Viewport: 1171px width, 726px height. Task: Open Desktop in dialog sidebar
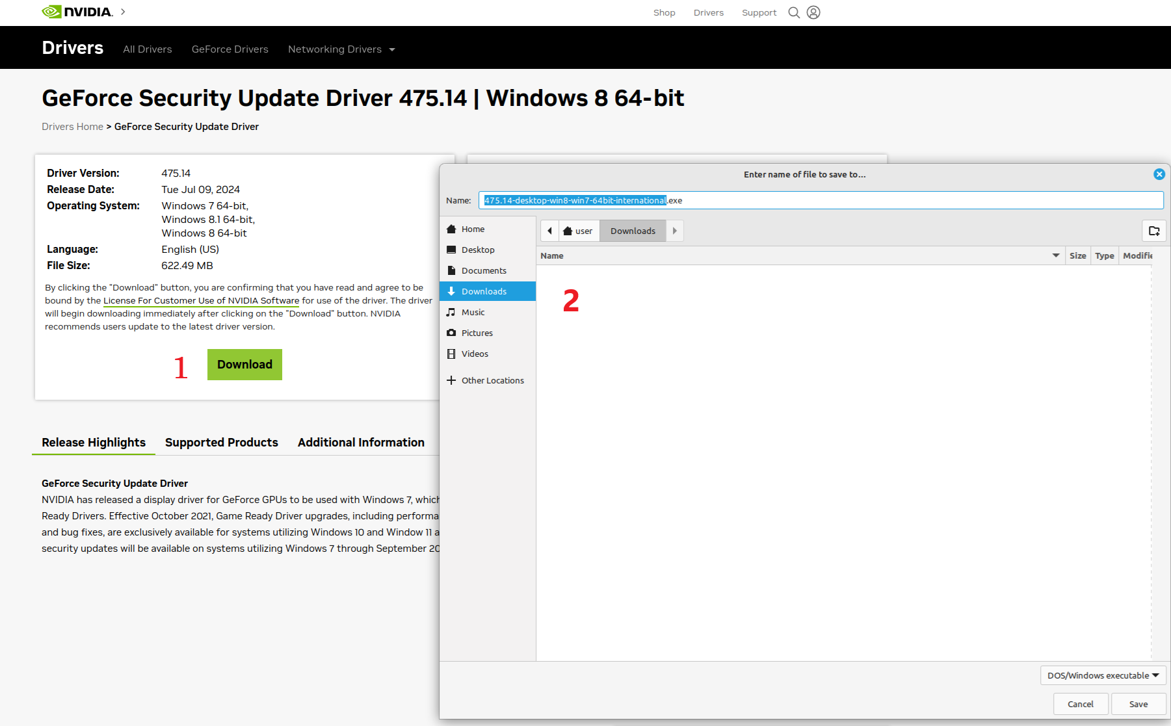point(487,250)
